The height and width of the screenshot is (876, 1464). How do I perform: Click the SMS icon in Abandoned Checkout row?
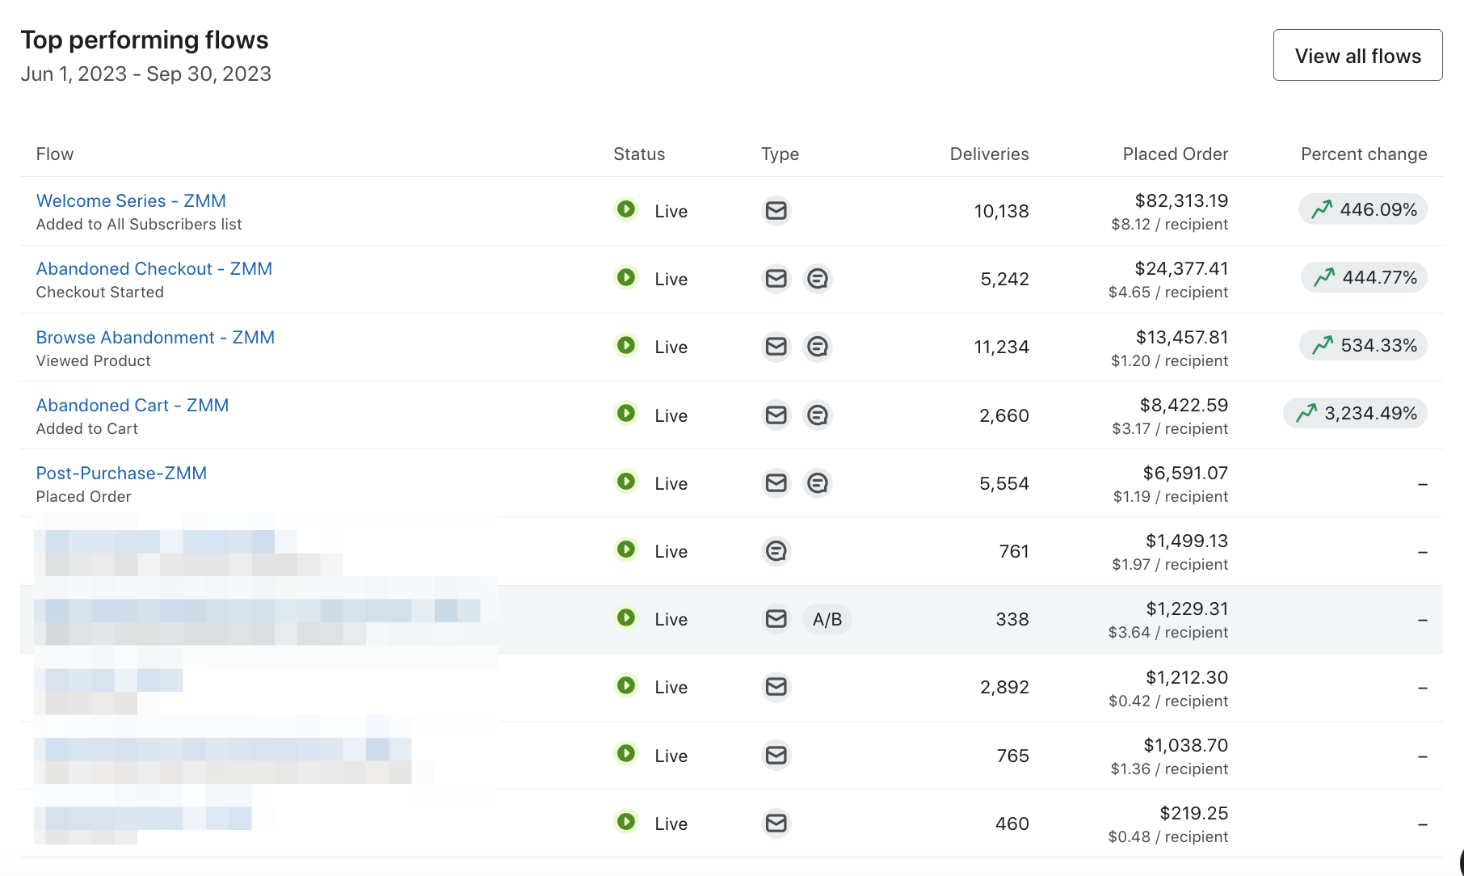coord(818,278)
